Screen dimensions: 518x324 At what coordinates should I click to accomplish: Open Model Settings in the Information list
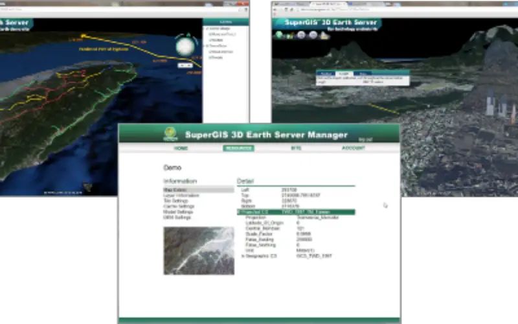(178, 212)
